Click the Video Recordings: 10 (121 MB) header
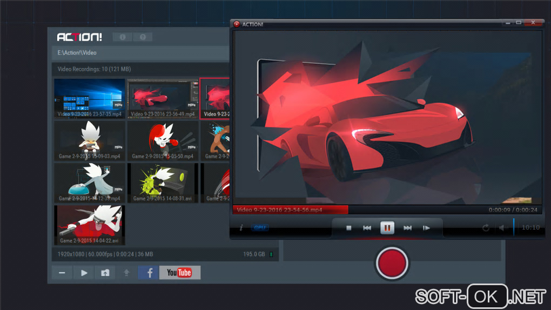Viewport: 551px width, 310px height. pos(94,69)
